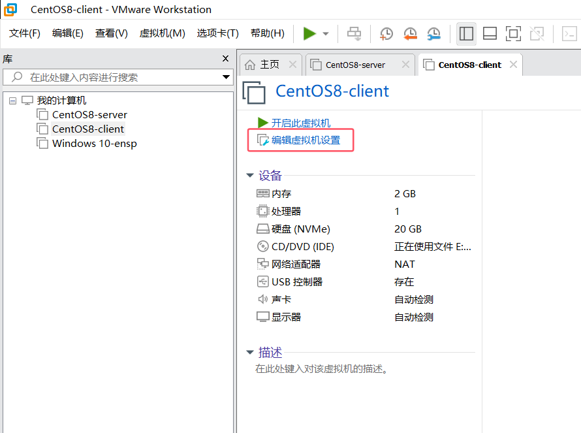Click the green power-on play icon in toolbar

tap(309, 34)
